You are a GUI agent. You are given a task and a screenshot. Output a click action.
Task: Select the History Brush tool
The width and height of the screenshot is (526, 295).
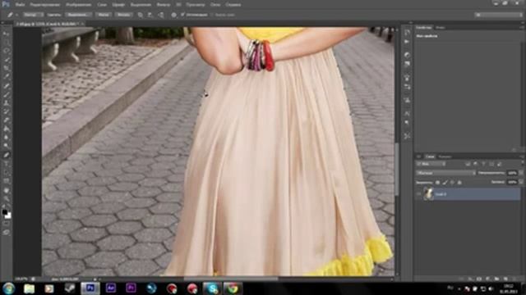(6, 111)
